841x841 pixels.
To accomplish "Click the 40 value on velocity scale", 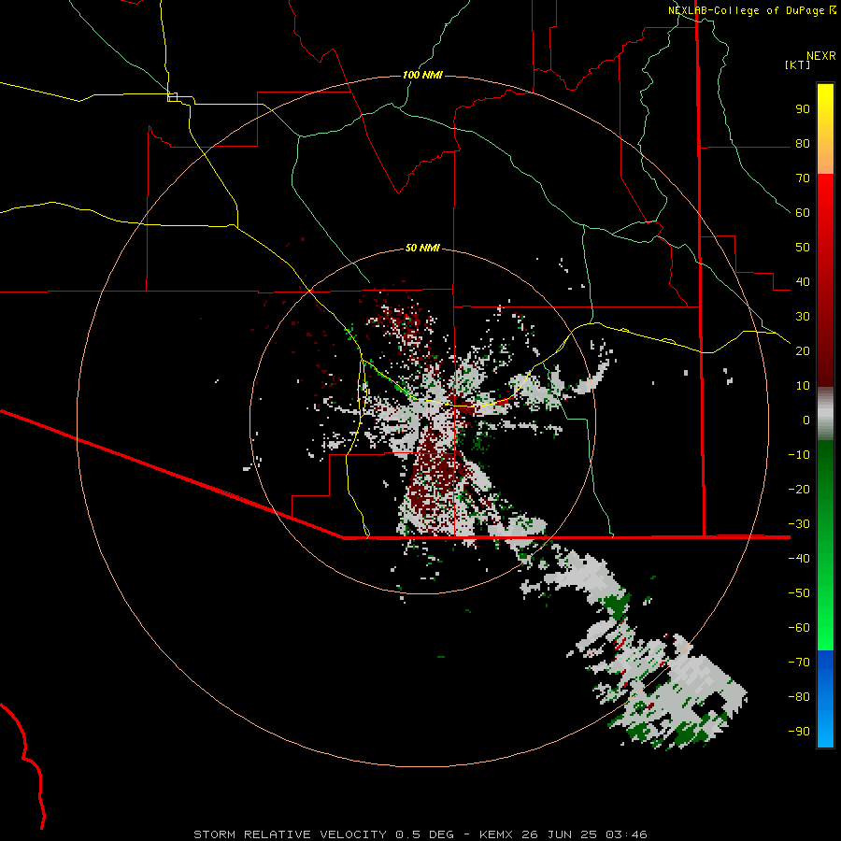I will point(803,282).
